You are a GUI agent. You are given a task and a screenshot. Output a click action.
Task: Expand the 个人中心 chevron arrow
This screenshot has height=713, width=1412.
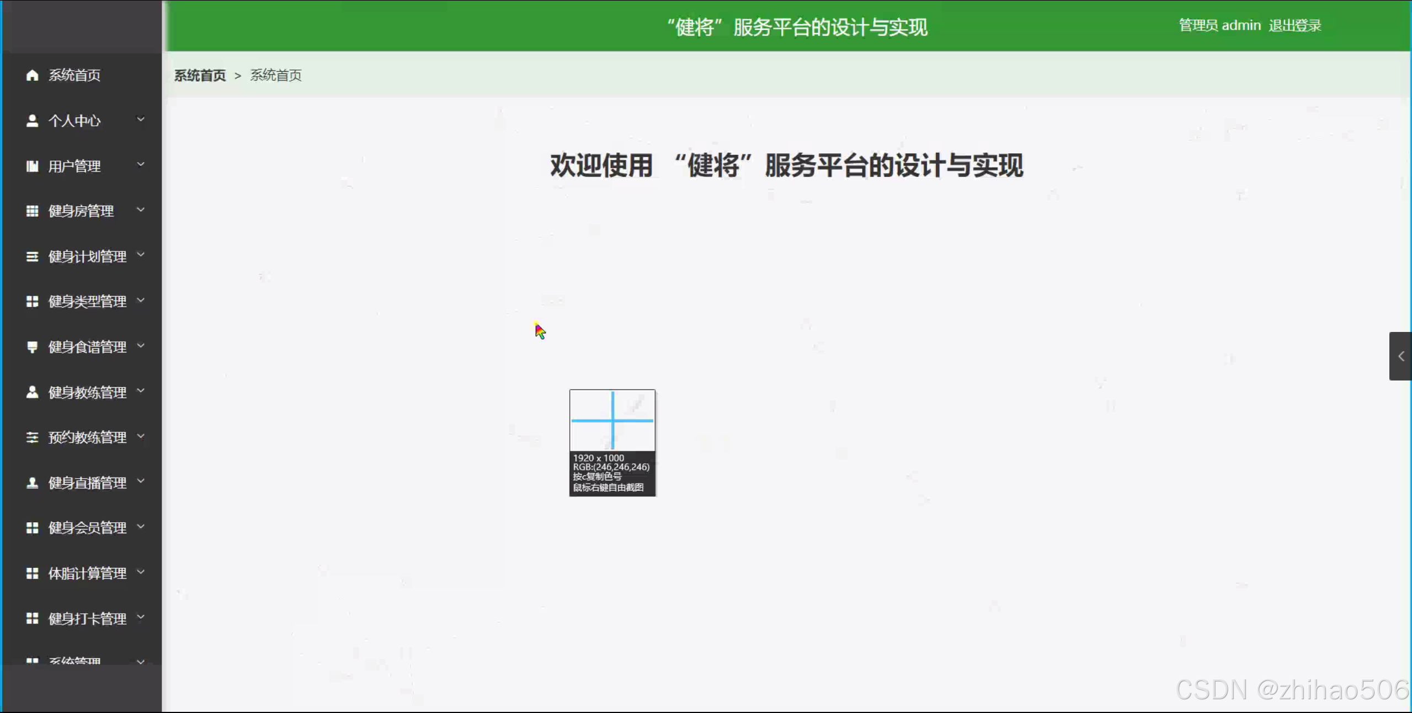pos(141,119)
